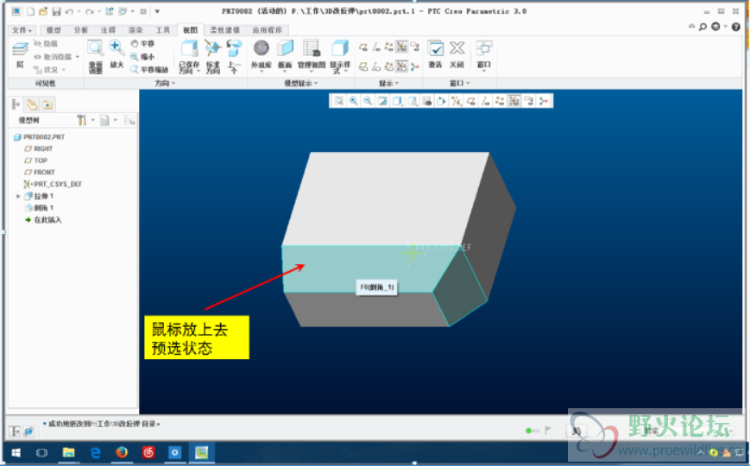The width and height of the screenshot is (750, 466).
Task: Minimize the ribbon with the caret icon
Action: pos(691,26)
